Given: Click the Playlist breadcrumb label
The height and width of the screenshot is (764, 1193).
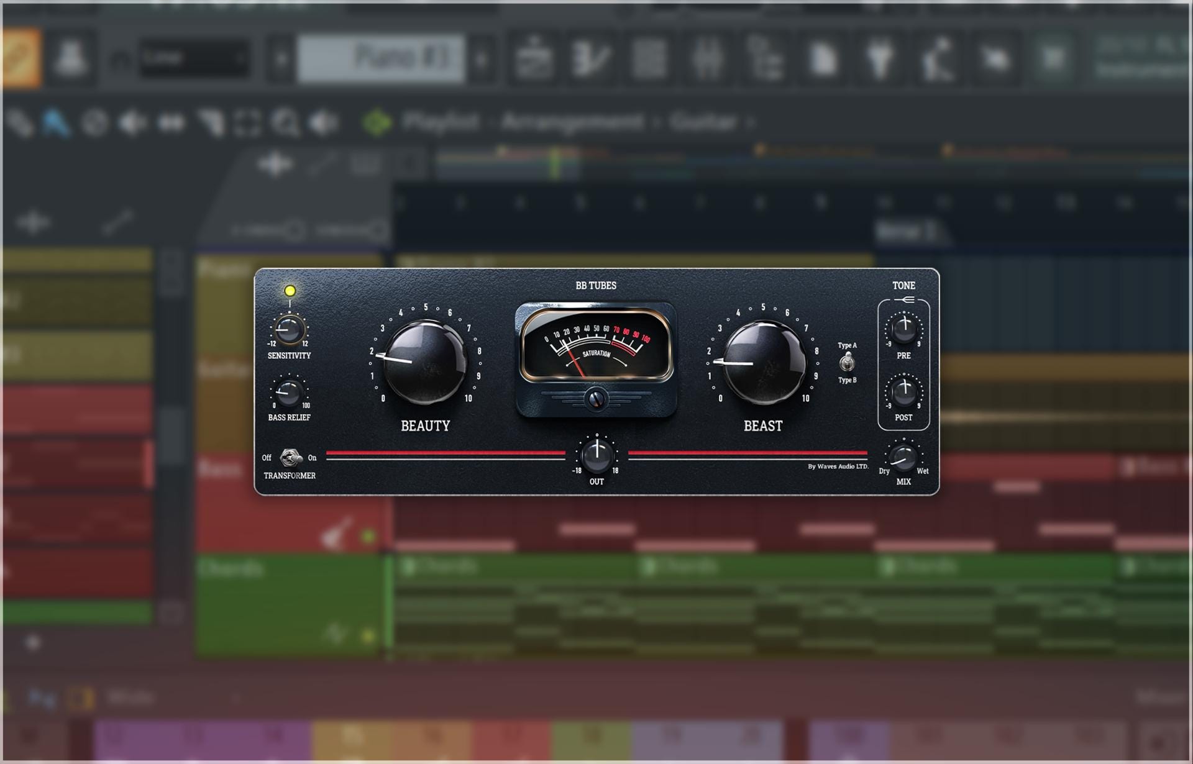Looking at the screenshot, I should point(441,122).
